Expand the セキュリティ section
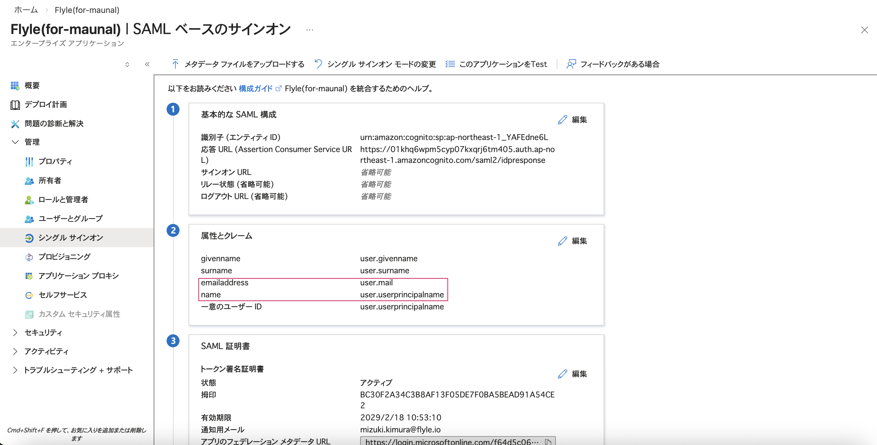This screenshot has width=877, height=445. pyautogui.click(x=15, y=332)
